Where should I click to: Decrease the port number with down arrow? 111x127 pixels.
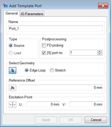(x=100, y=54)
